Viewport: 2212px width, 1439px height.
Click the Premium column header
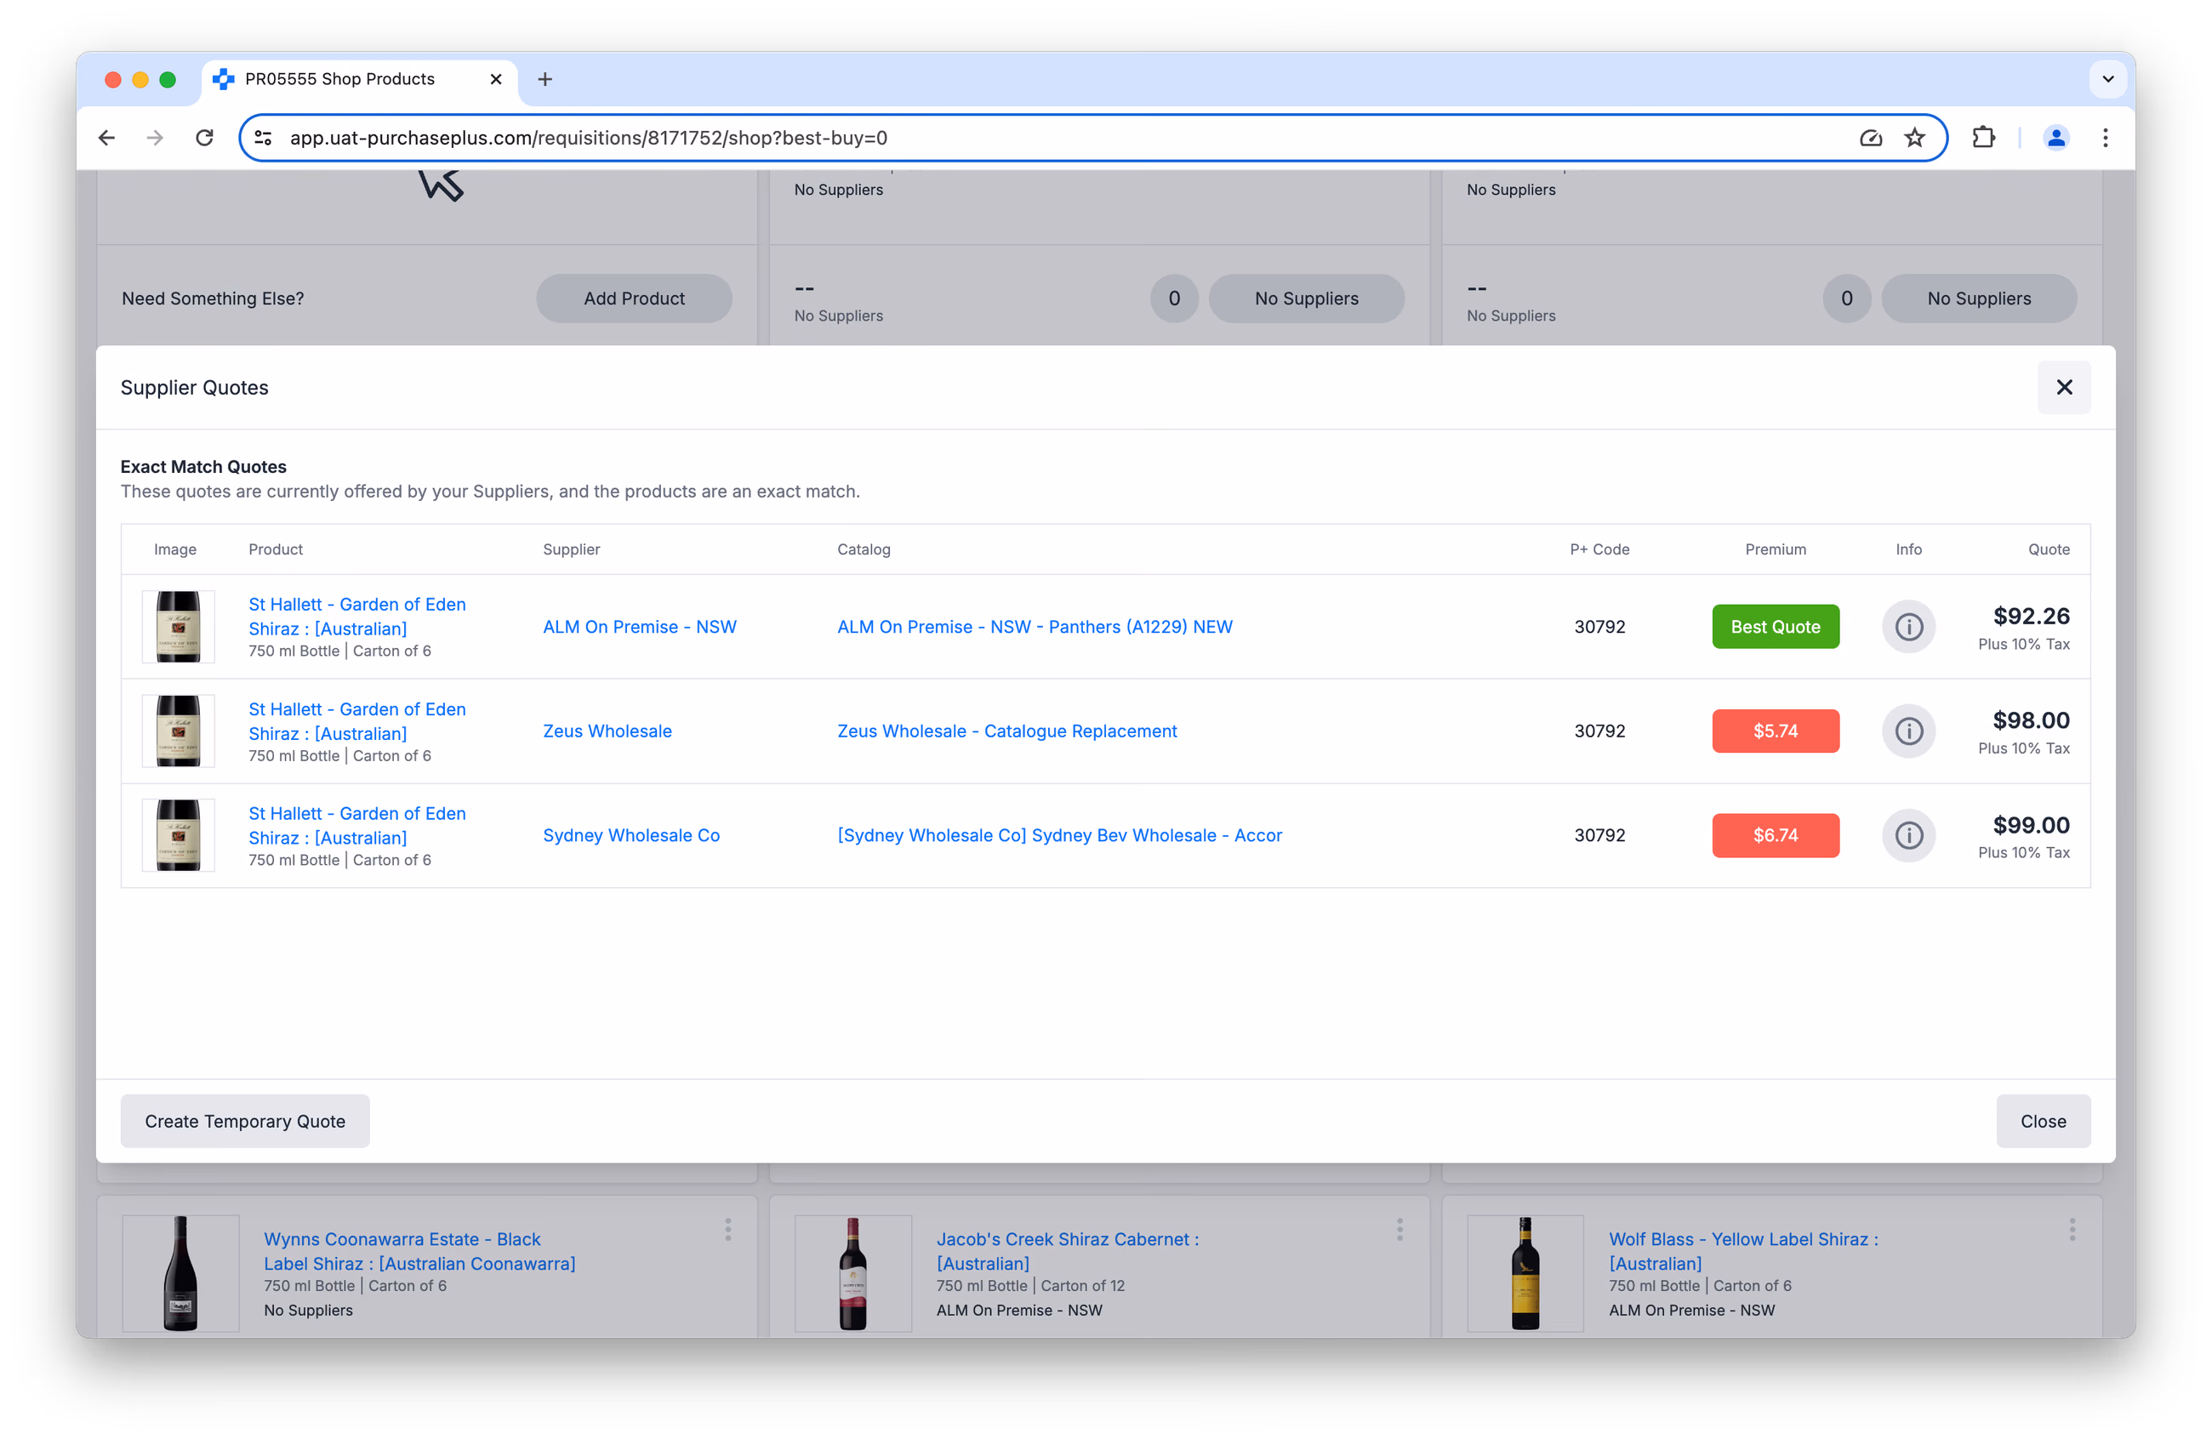(x=1776, y=549)
